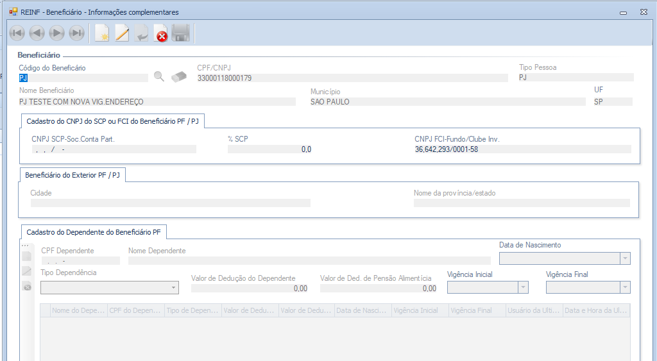
Task: Click the Tipo de Depen... column header
Action: click(192, 310)
